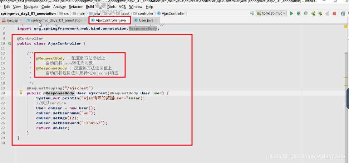Open the Code menu
Screen dimensions: 349x163
pos(46,7)
